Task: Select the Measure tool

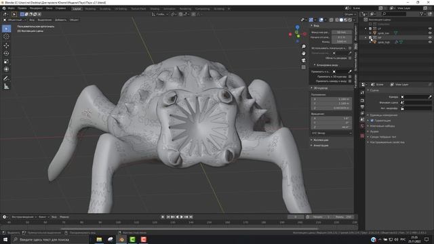Action: tap(6, 87)
